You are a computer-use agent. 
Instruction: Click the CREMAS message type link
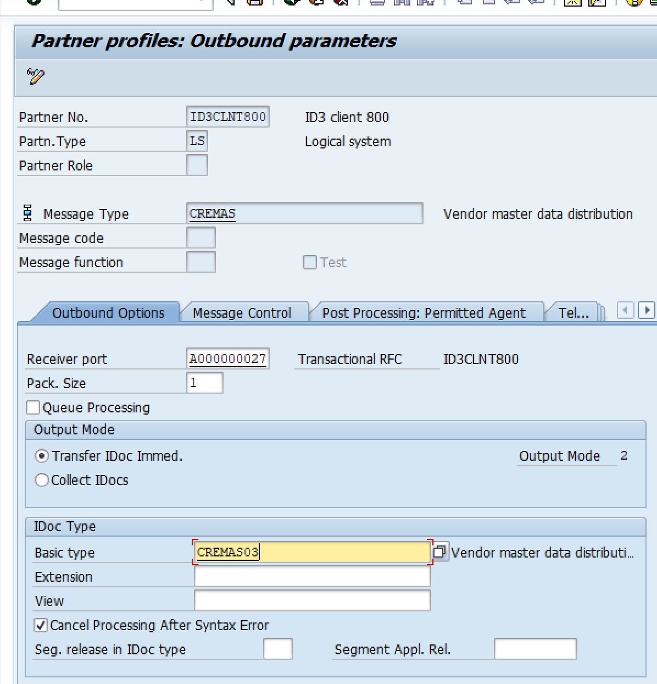pyautogui.click(x=213, y=213)
